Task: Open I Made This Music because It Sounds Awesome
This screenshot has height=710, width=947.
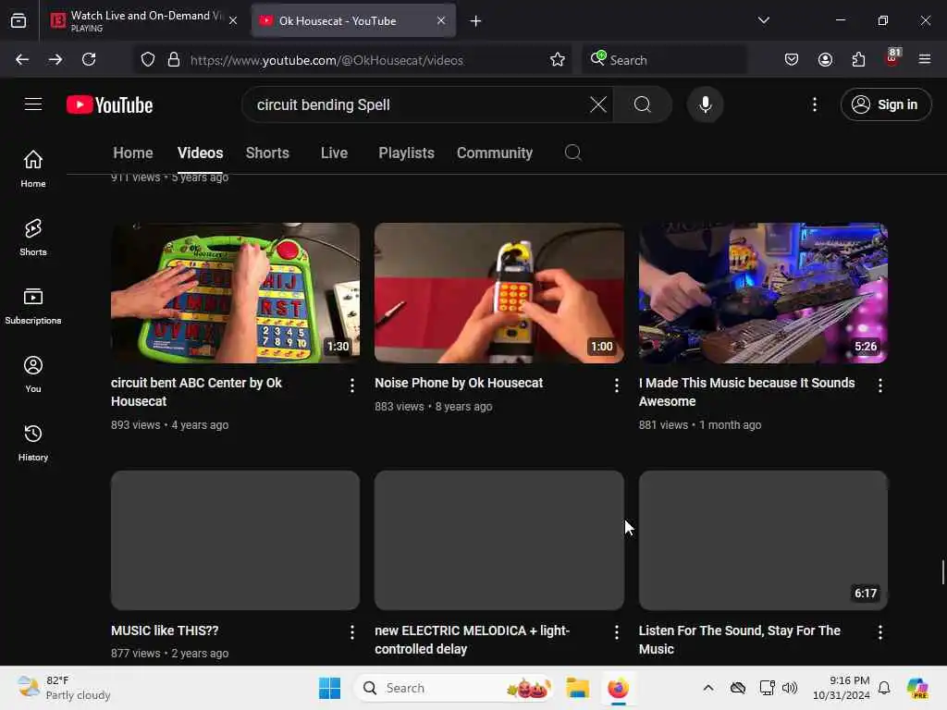Action: coord(746,392)
